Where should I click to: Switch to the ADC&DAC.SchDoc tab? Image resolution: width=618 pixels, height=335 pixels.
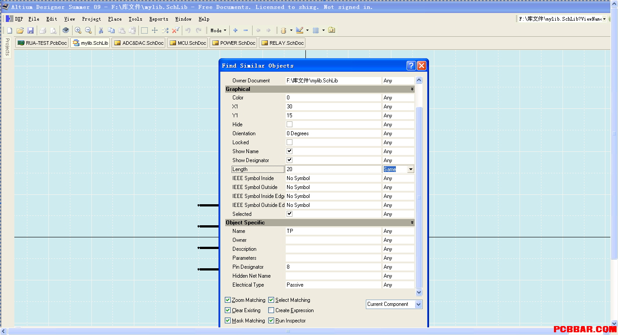[x=138, y=43]
